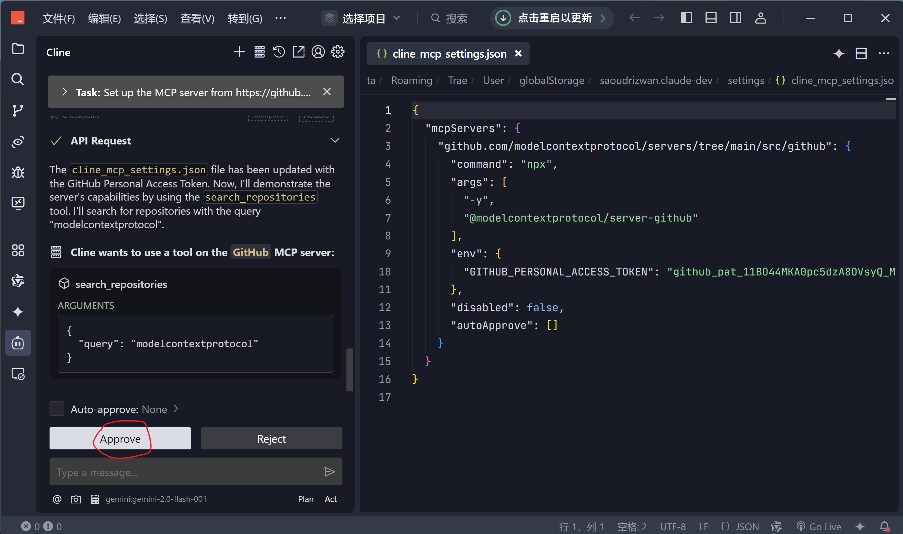Start a new Cline task with plus icon

pyautogui.click(x=239, y=52)
